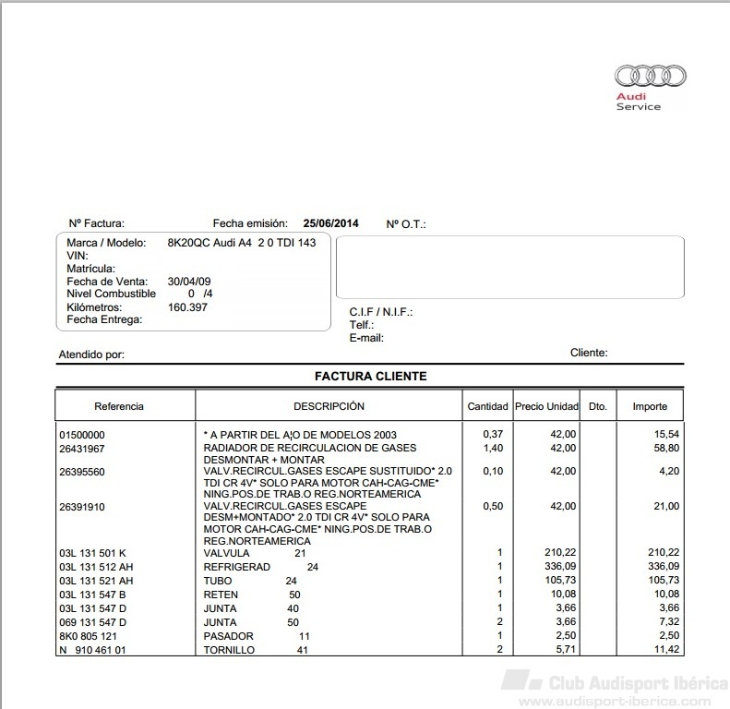Select part number 03L 131 521 AH

tap(96, 581)
